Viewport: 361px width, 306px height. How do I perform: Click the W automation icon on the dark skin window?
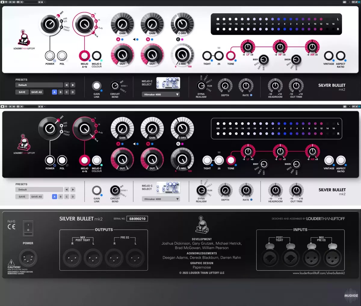[x=14, y=106]
